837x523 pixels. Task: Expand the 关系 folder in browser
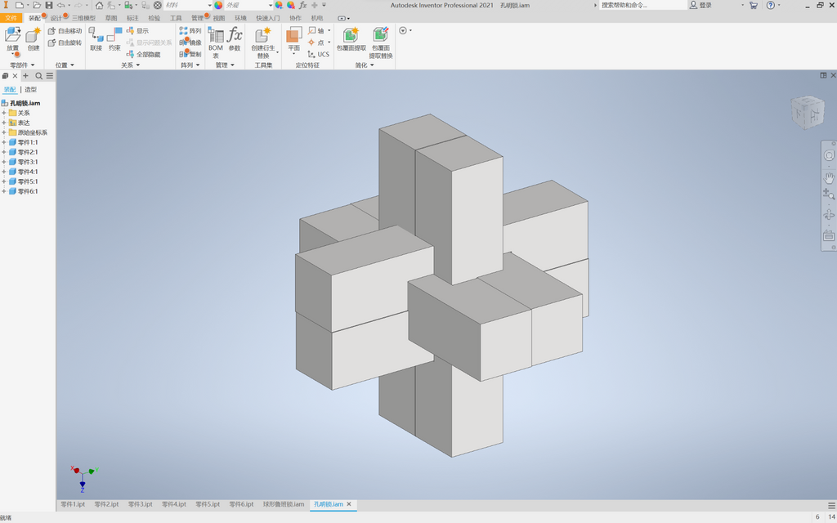pyautogui.click(x=4, y=113)
